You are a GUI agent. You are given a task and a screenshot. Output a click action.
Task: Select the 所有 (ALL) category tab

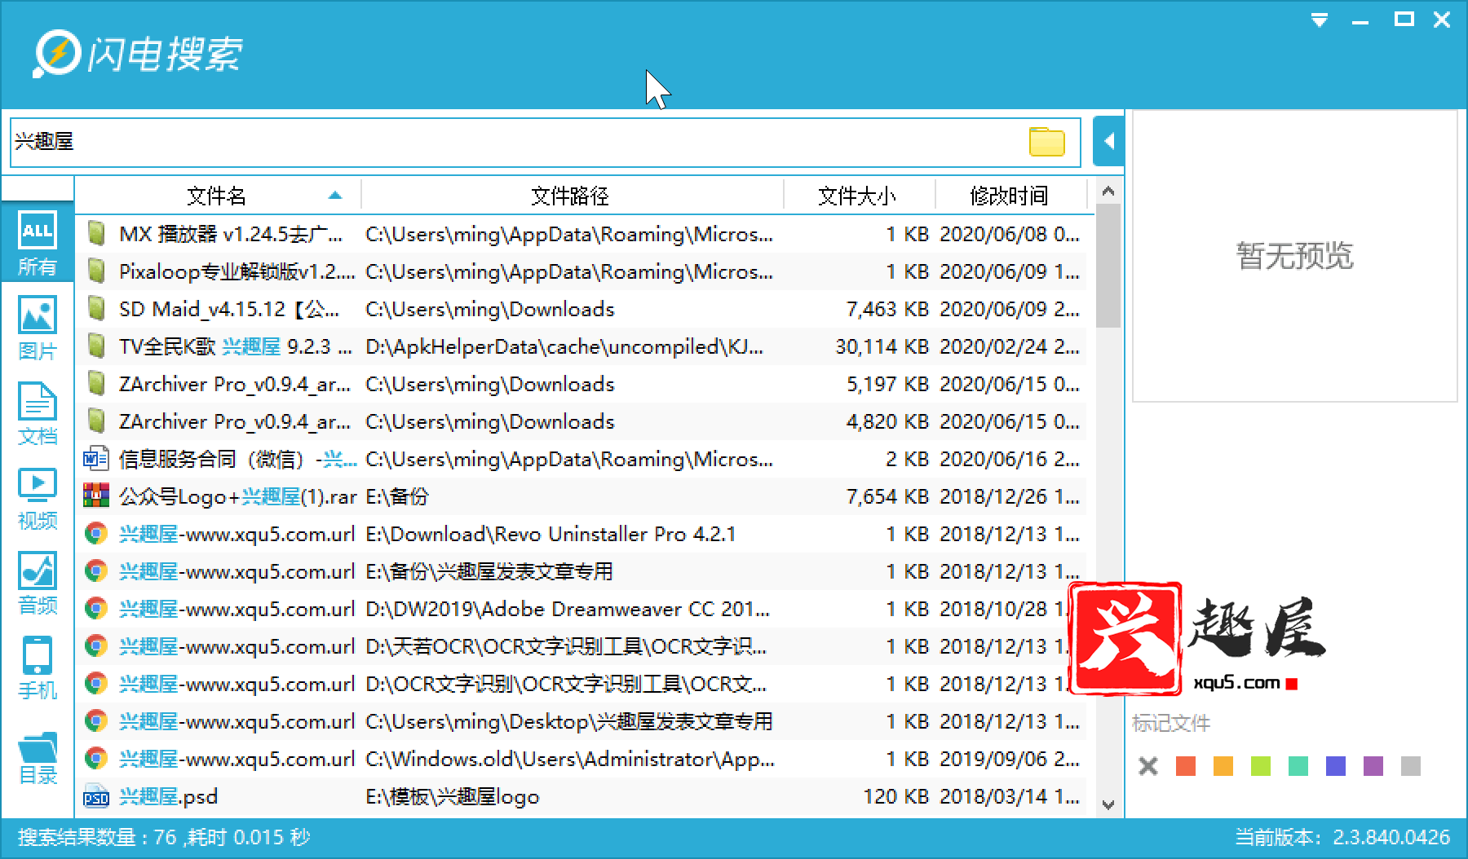point(38,243)
